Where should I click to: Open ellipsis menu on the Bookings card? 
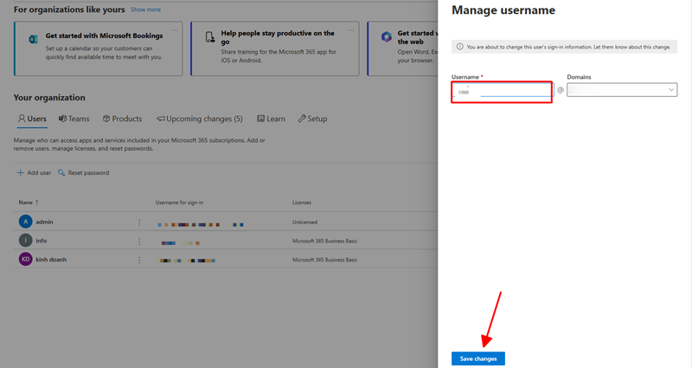click(x=175, y=29)
